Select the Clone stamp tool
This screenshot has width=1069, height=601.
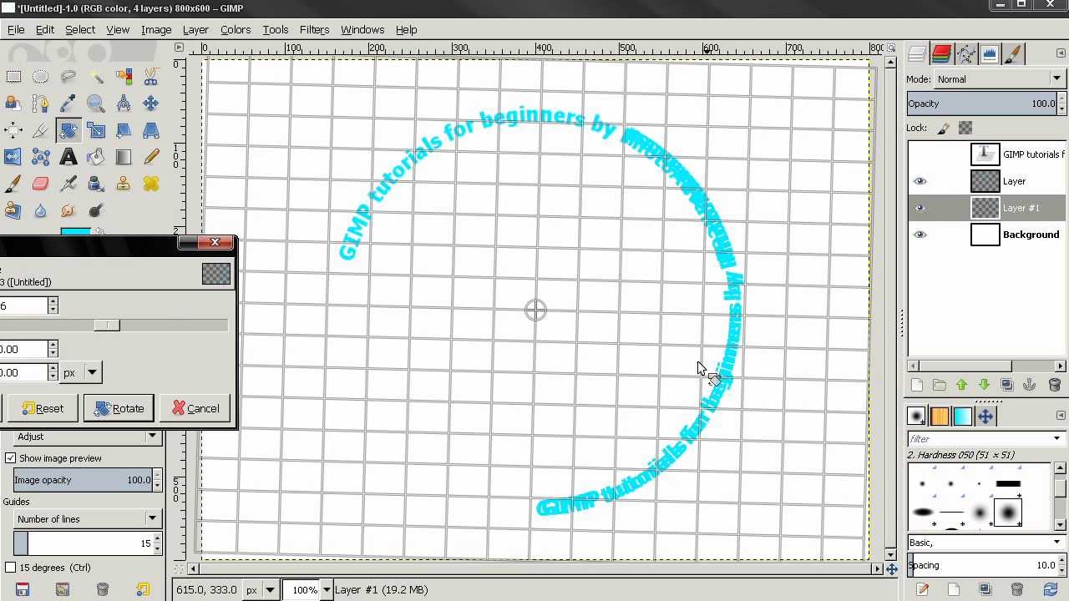[x=124, y=184]
